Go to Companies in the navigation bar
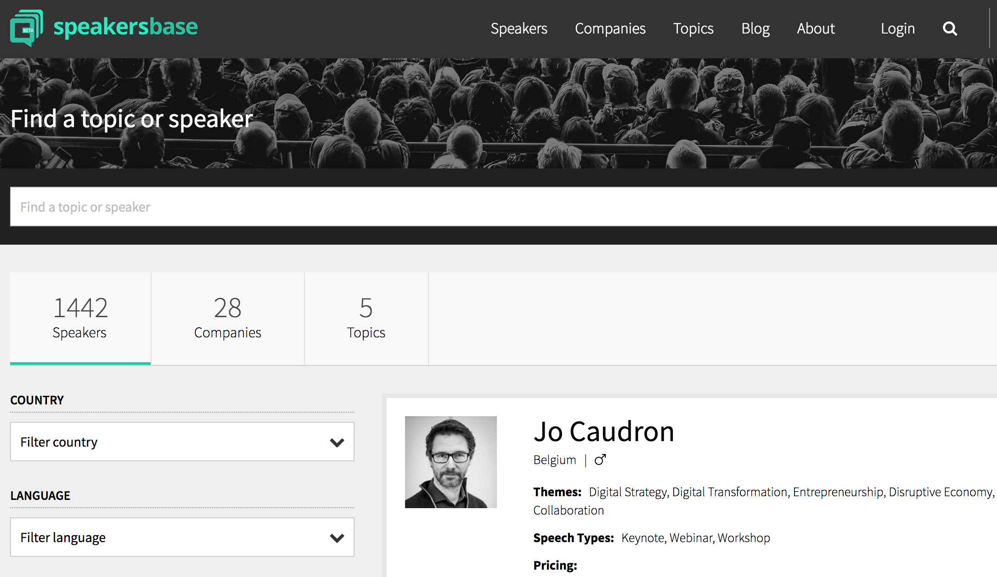997x577 pixels. pos(610,28)
